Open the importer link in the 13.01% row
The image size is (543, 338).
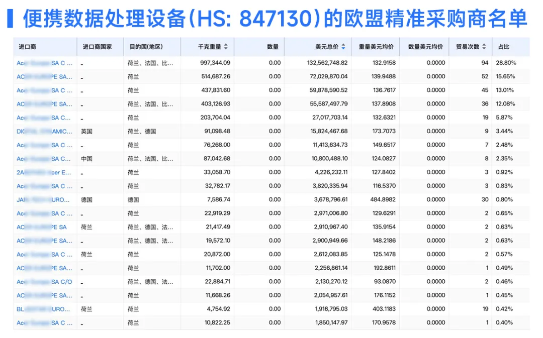click(45, 90)
